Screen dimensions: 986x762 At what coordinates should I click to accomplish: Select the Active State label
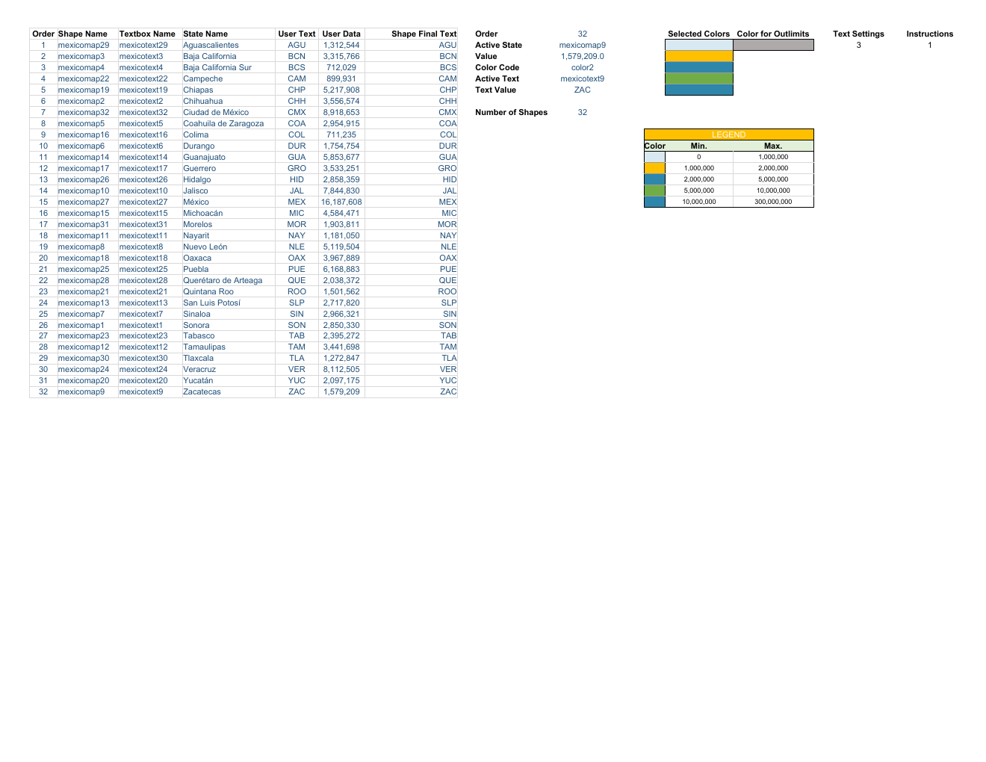[x=498, y=45]
